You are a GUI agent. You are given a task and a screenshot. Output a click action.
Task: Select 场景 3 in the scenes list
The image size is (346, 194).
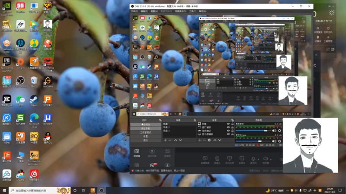(179, 131)
